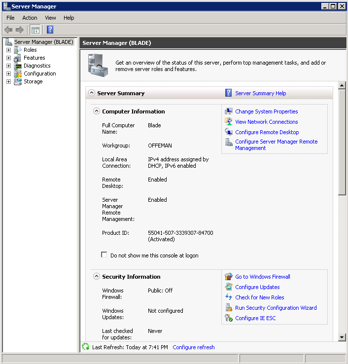Click the Workgroup value OFFEMAN

click(160, 146)
